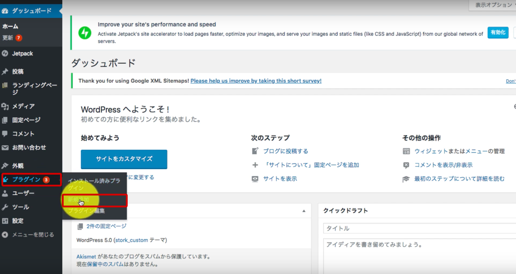Image resolution: width=516 pixels, height=274 pixels.
Task: Focus the クイックドラフト タイトル field
Action: click(419, 229)
